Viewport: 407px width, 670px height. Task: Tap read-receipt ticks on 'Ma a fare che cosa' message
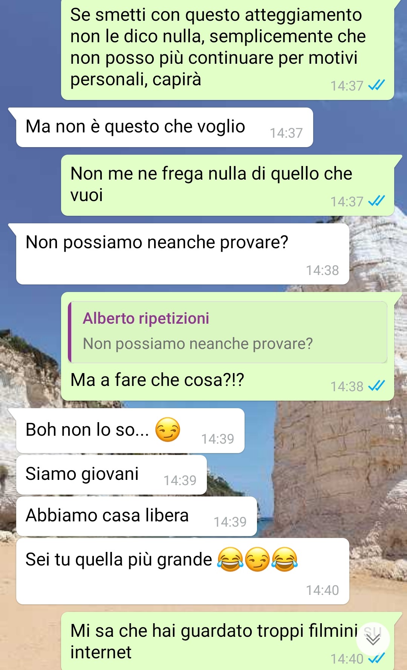coord(376,386)
